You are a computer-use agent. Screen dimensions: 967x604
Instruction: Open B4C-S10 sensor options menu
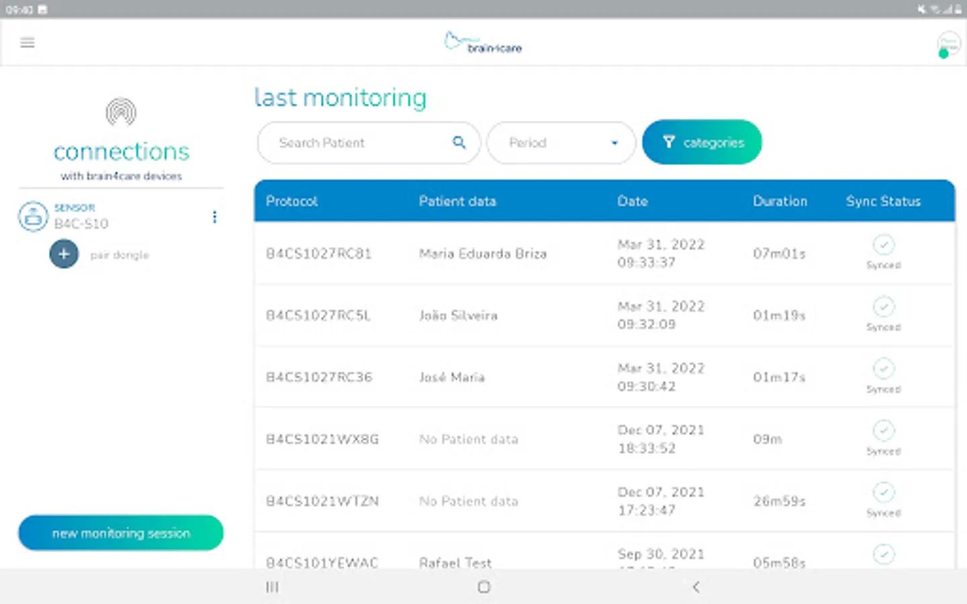(214, 217)
